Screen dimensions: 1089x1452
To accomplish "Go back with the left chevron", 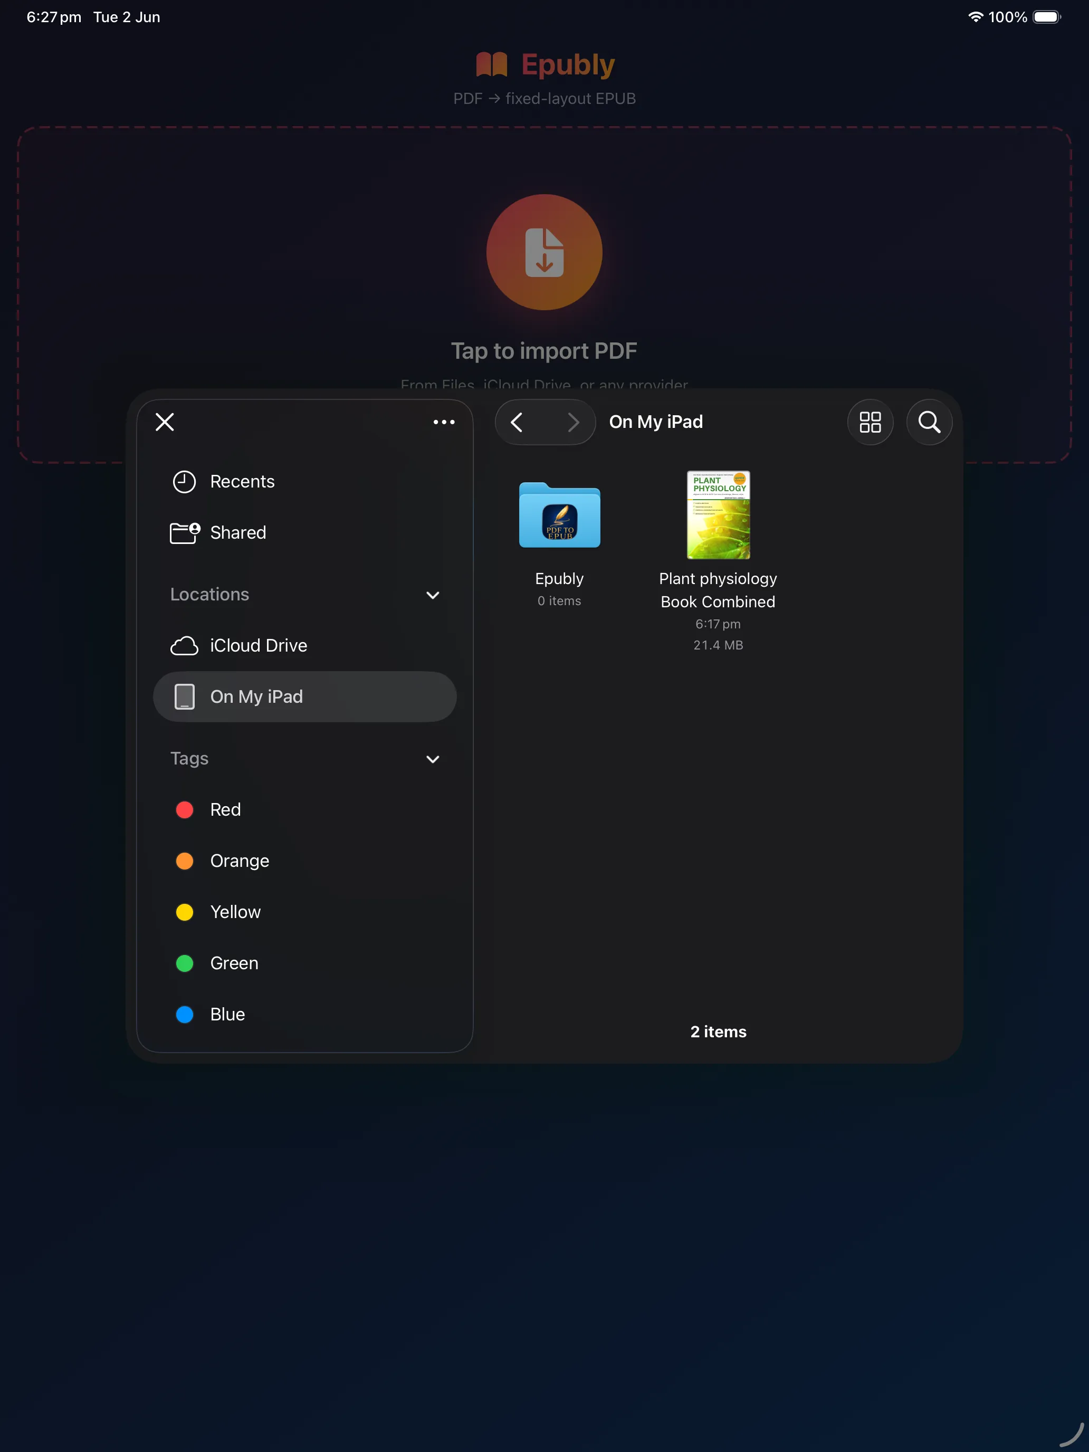I will click(517, 422).
